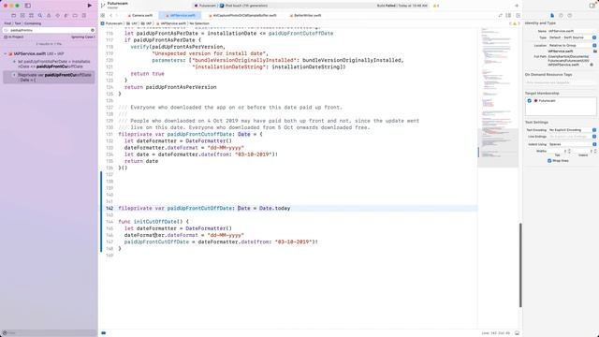Select the Find navigator magnifier icon
The image size is (599, 337).
click(x=40, y=16)
